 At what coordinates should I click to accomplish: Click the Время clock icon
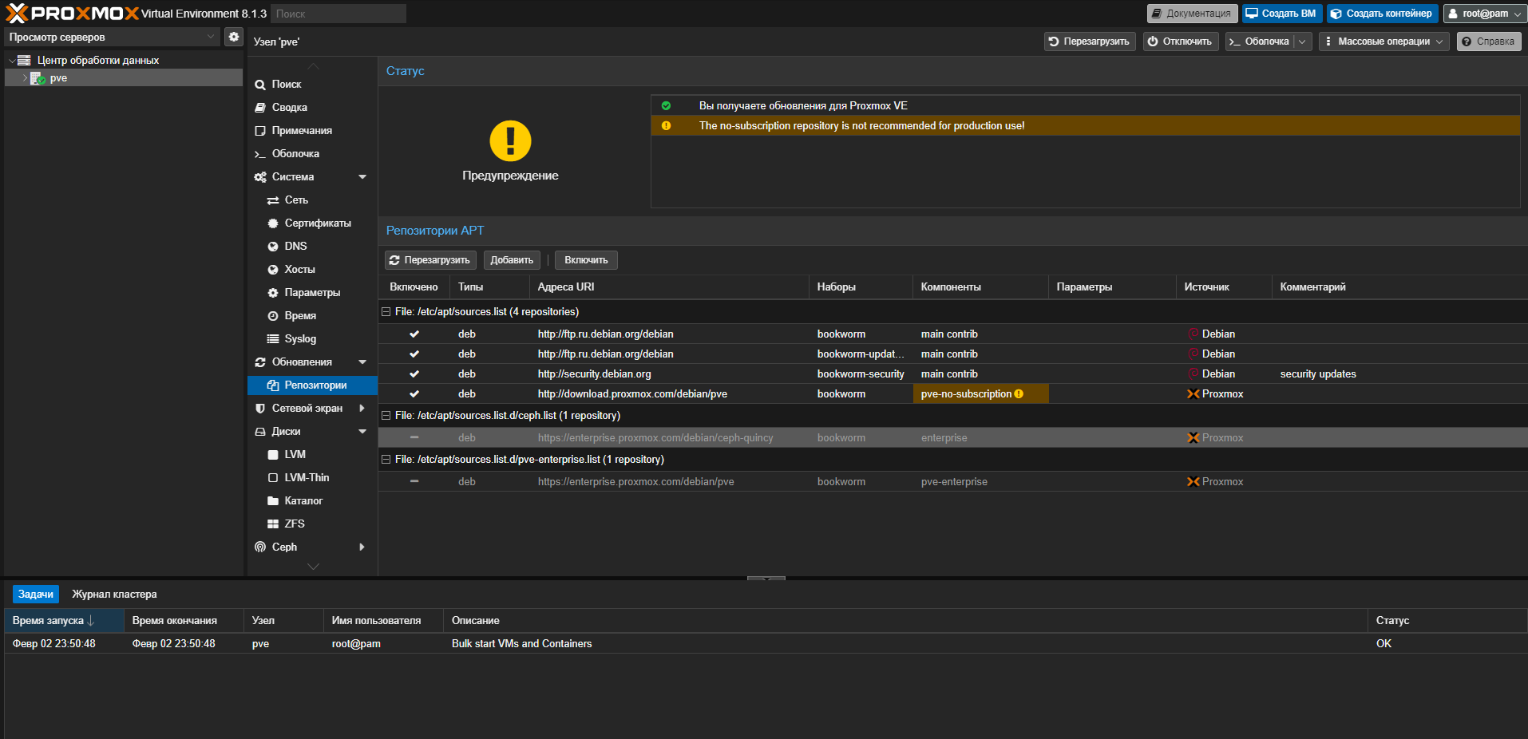click(273, 316)
